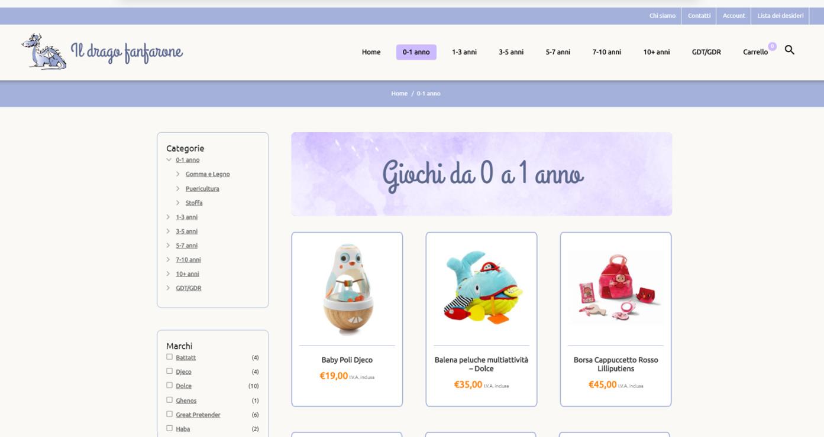The width and height of the screenshot is (824, 437).
Task: Expand the 5-7 anni category chevron
Action: click(x=169, y=245)
